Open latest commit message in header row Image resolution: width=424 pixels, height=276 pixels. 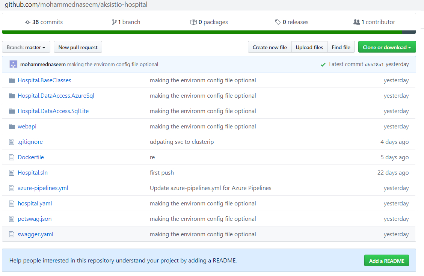click(x=113, y=64)
